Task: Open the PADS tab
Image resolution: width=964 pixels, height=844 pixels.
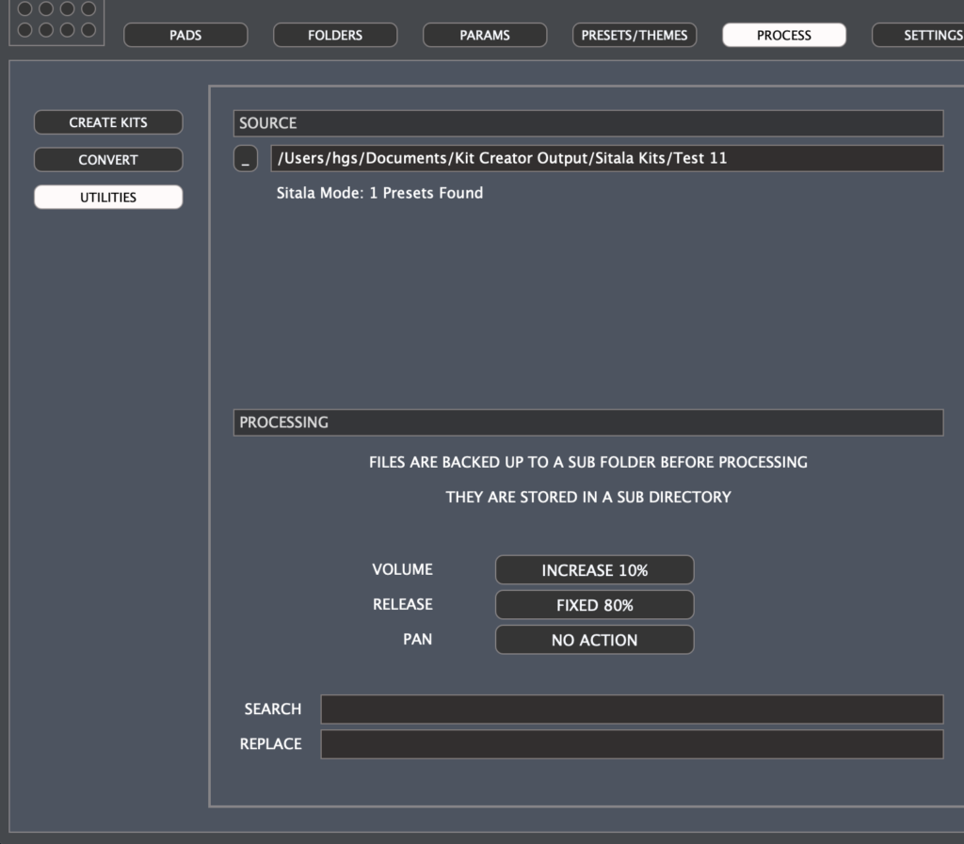Action: pos(185,35)
